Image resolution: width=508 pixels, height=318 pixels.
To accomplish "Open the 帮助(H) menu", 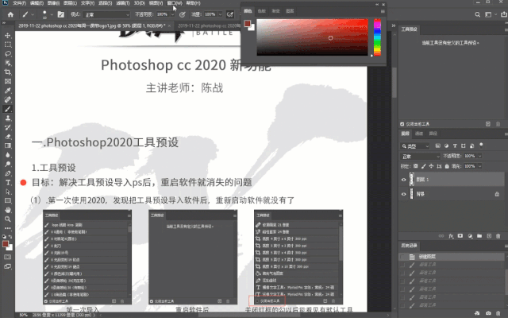I will pyautogui.click(x=193, y=3).
